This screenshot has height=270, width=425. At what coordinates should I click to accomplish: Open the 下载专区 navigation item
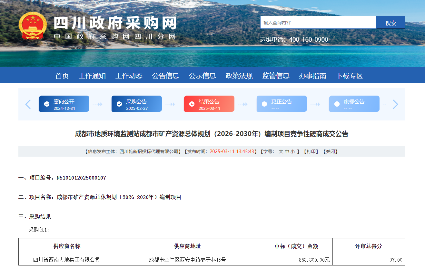click(x=349, y=76)
